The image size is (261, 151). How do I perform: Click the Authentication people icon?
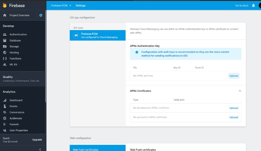coord(5,34)
